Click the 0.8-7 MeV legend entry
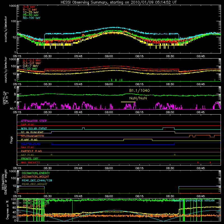This screenshot has height=224, width=224. (x=31, y=66)
